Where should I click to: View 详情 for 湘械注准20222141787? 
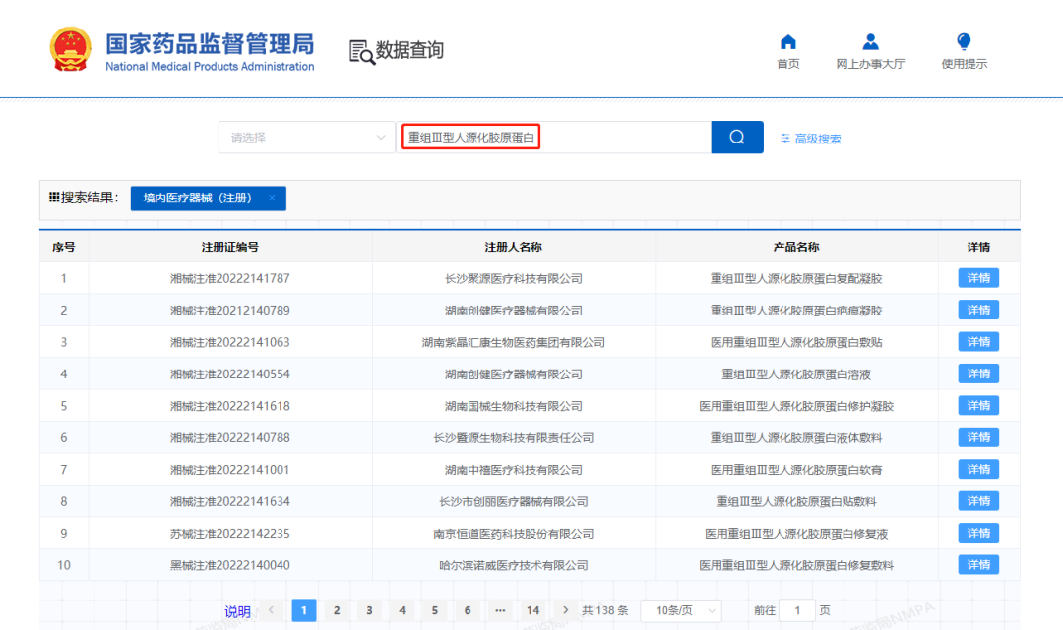[x=977, y=277]
